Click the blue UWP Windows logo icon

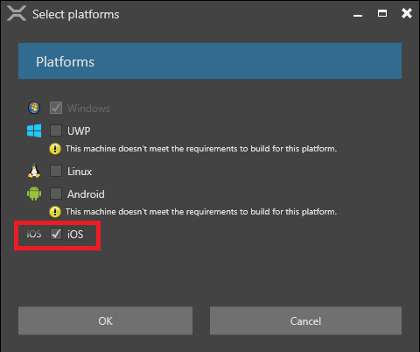point(34,130)
